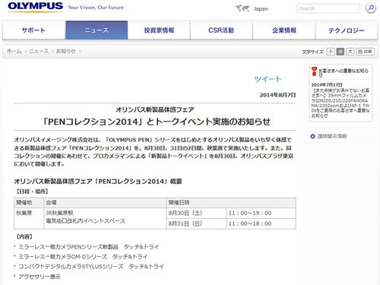Open the 企業情報 menu tab
Screen dimensions: 380x285
click(x=284, y=30)
